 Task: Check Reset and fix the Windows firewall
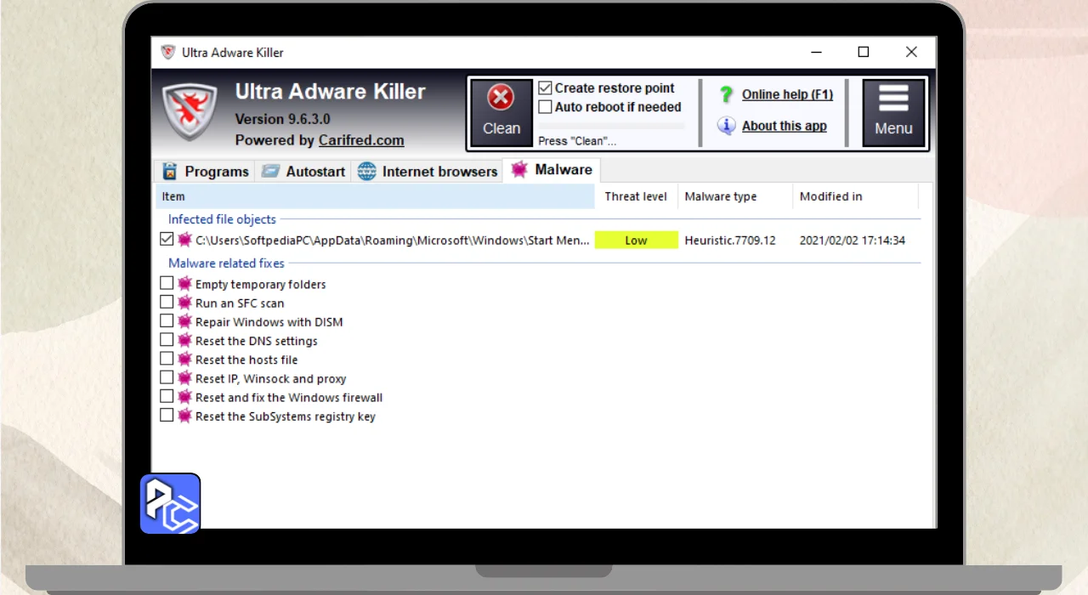[167, 396]
